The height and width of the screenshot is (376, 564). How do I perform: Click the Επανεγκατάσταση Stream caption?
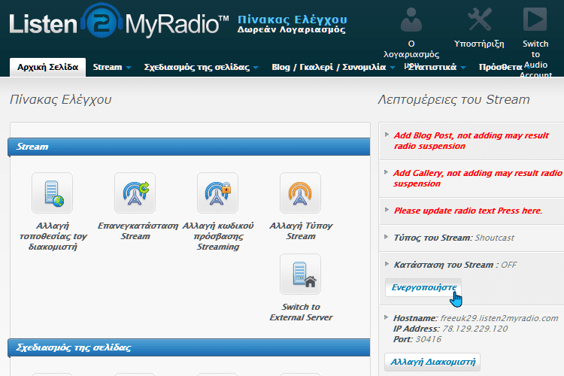pos(138,231)
